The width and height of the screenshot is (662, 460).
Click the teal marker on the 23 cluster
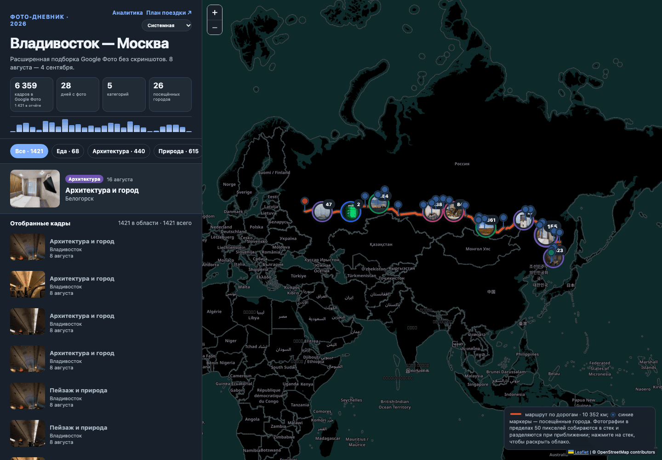(x=551, y=253)
